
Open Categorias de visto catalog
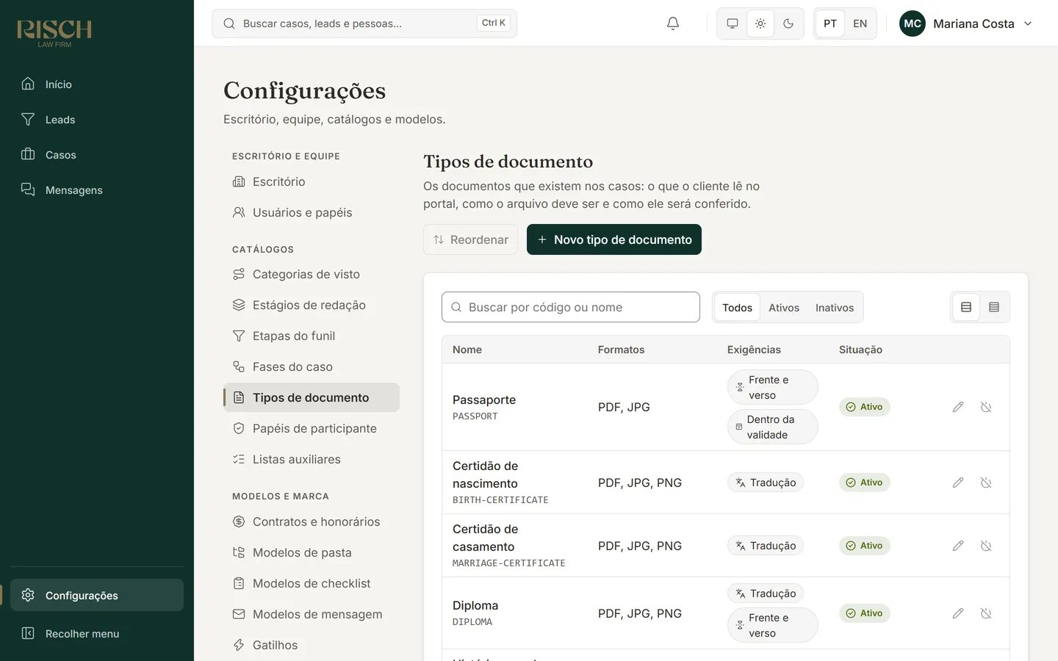(312, 274)
